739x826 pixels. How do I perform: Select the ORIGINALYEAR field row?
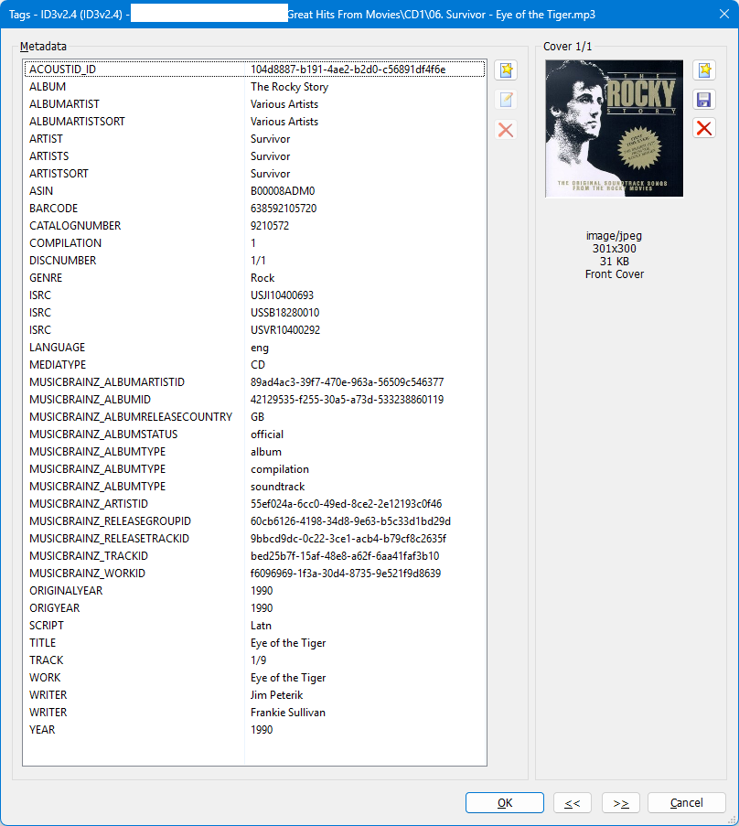pos(254,591)
